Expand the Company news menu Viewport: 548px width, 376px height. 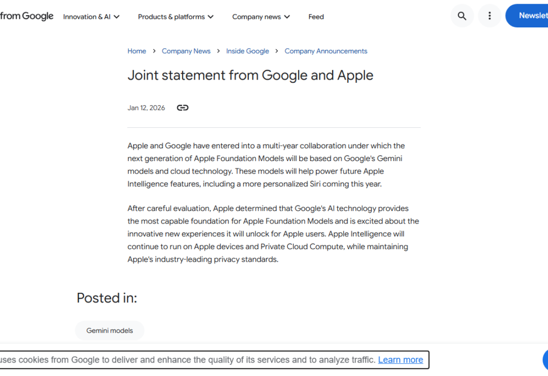[261, 17]
